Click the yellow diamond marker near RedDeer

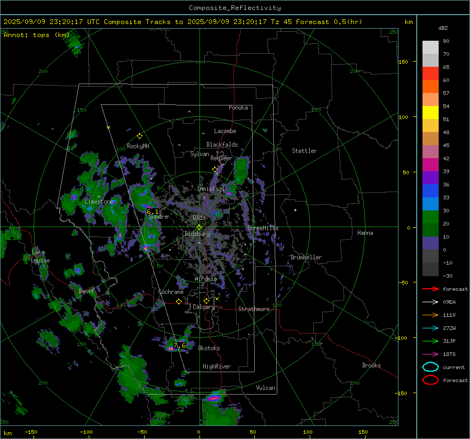[x=215, y=169]
